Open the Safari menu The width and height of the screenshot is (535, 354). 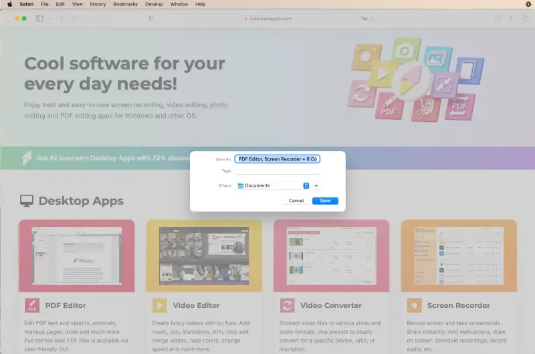point(26,4)
